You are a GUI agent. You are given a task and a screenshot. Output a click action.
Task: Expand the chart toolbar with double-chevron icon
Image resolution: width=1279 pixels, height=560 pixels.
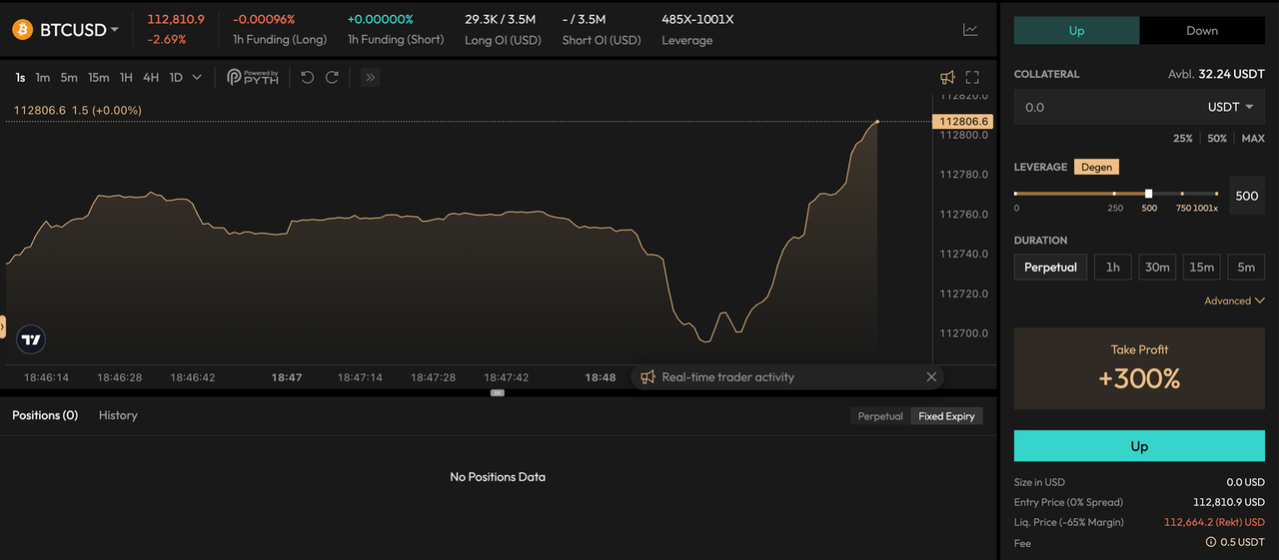370,77
